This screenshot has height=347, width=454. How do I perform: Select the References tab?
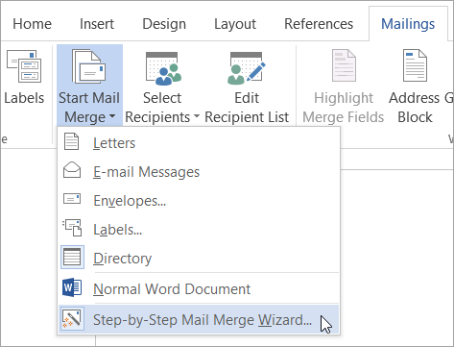click(319, 24)
